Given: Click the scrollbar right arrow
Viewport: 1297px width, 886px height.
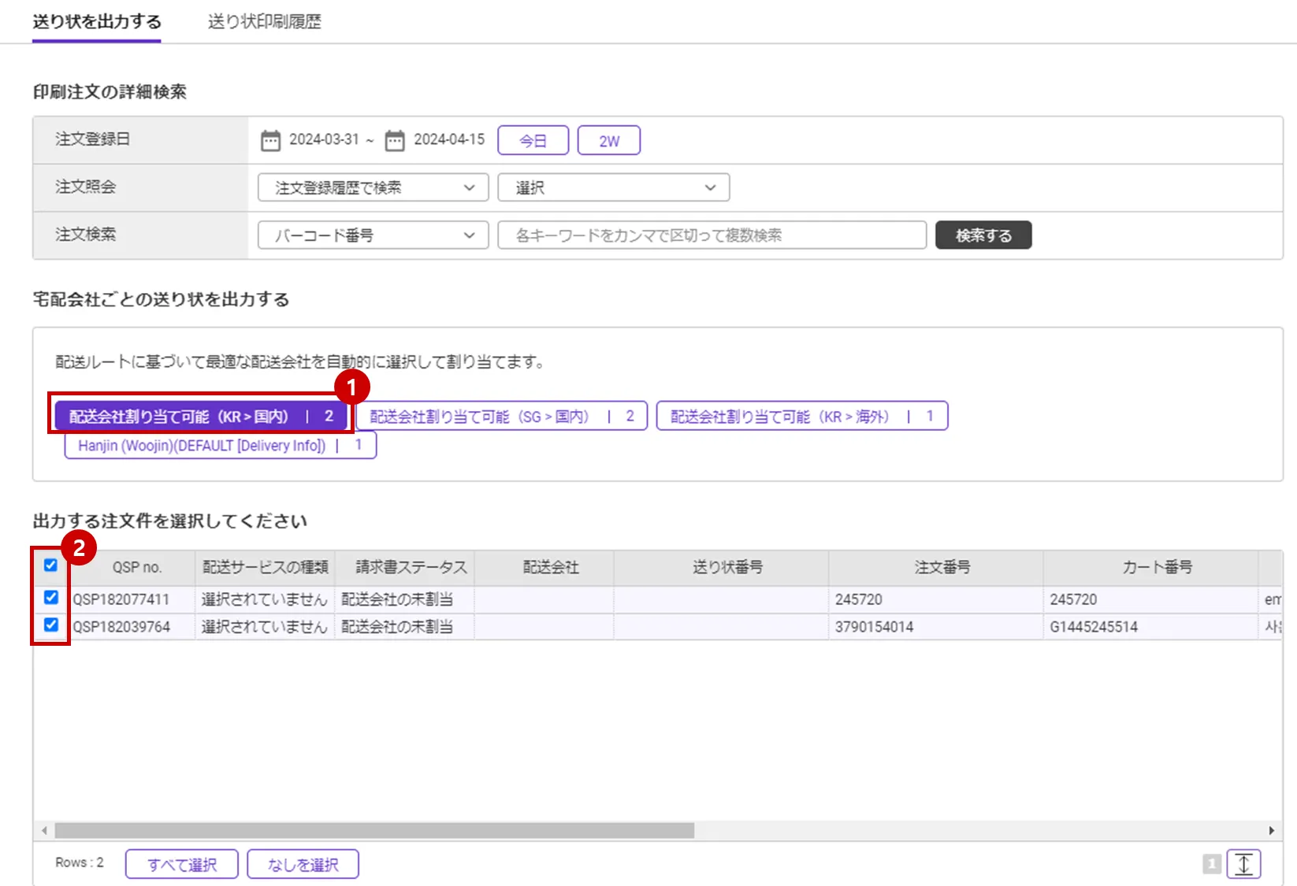Looking at the screenshot, I should [1271, 830].
